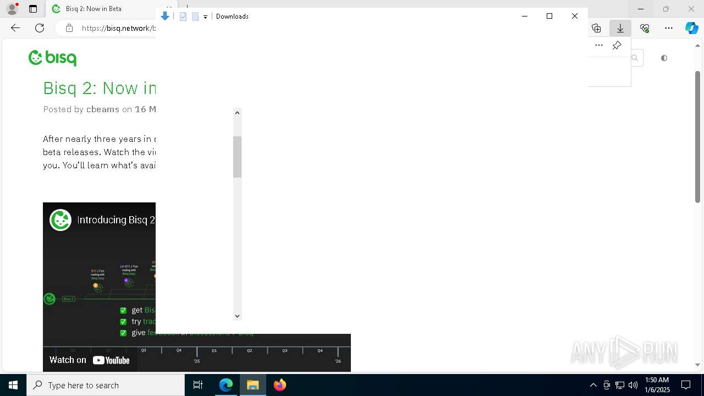Minimize the Edge browser window
704x396 pixels.
pyautogui.click(x=641, y=9)
